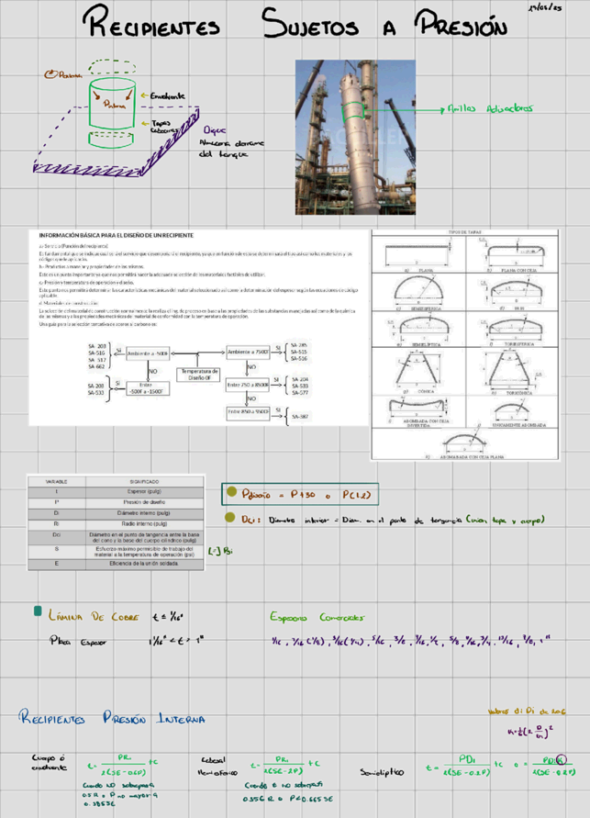Select the 'Eficiencia de la unión soldada' cell
590x818 pixels.
point(144,564)
